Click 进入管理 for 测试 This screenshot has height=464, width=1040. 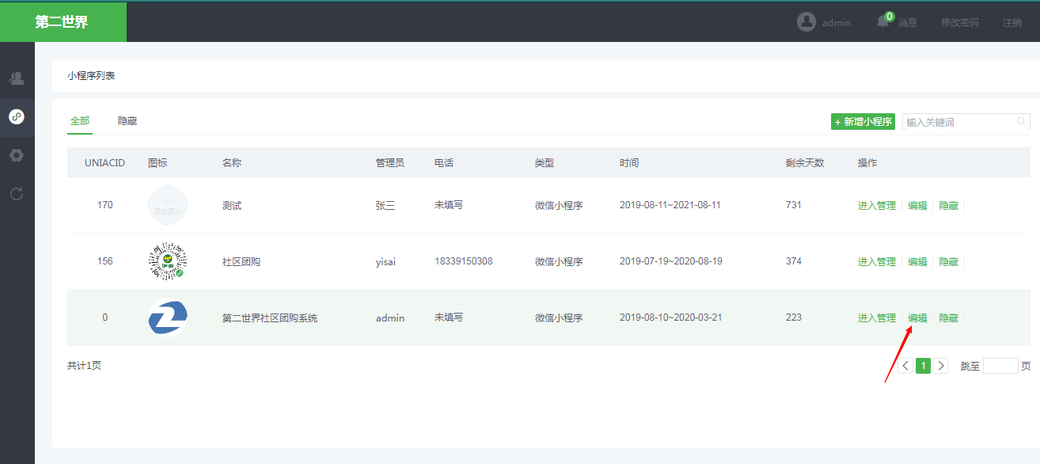click(877, 206)
